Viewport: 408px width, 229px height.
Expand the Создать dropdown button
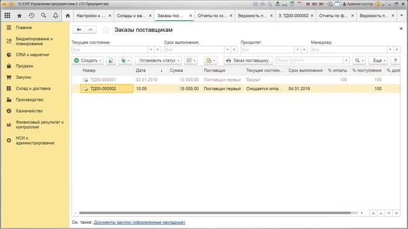101,60
